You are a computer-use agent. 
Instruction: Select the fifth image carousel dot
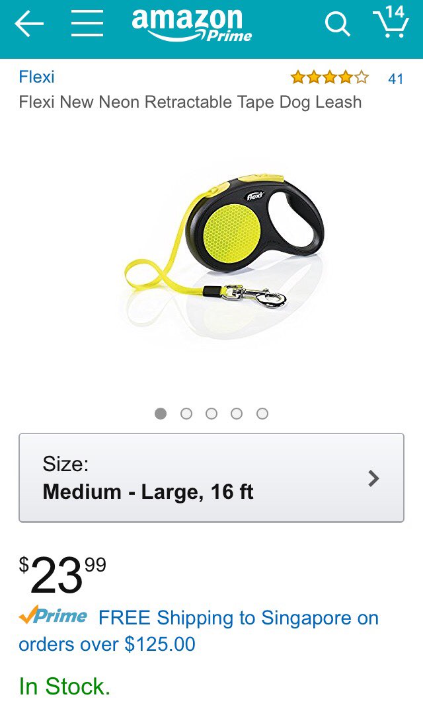[x=262, y=413]
